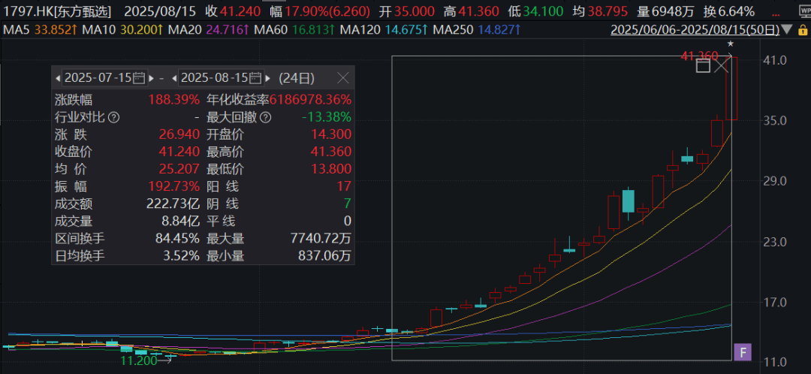This screenshot has height=374, width=811.
Task: Select the 最大量 7740.72万 value
Action: click(x=321, y=239)
